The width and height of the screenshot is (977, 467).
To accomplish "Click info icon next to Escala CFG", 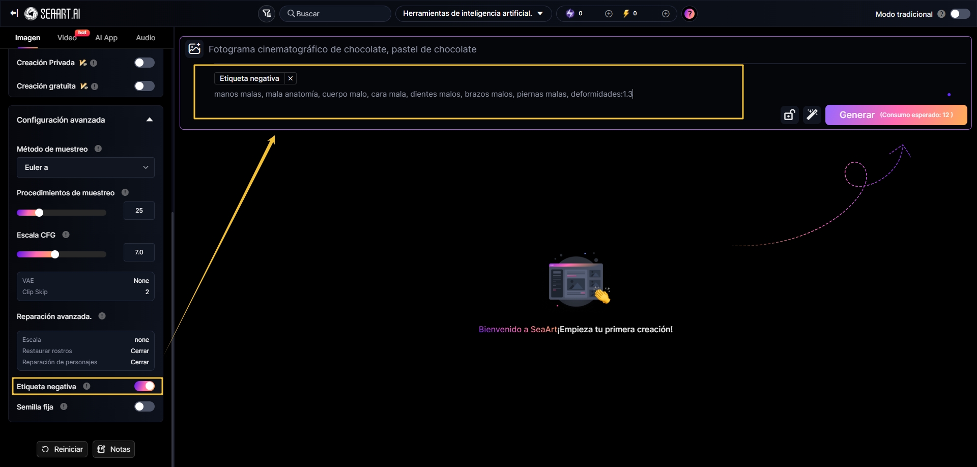I will pos(66,235).
